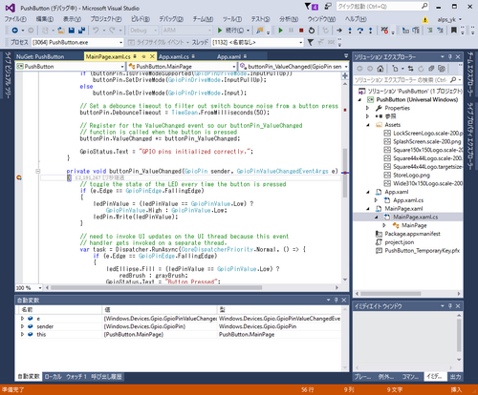Collapse the buttonPin_ValueChanged method outline
The height and width of the screenshot is (395, 478).
pos(38,171)
